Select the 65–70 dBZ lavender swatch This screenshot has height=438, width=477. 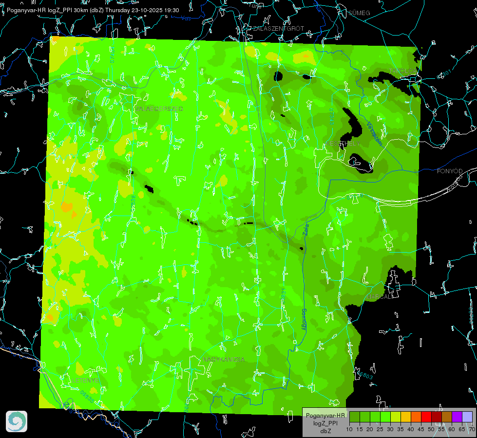[x=467, y=417]
